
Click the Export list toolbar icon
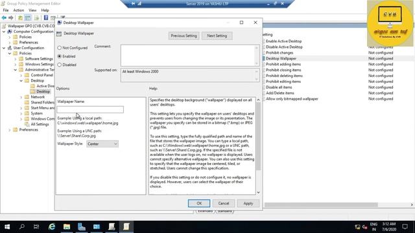(x=37, y=17)
